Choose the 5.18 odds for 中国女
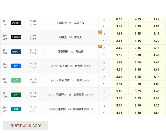This screenshot has height=133, width=166. 157,34
